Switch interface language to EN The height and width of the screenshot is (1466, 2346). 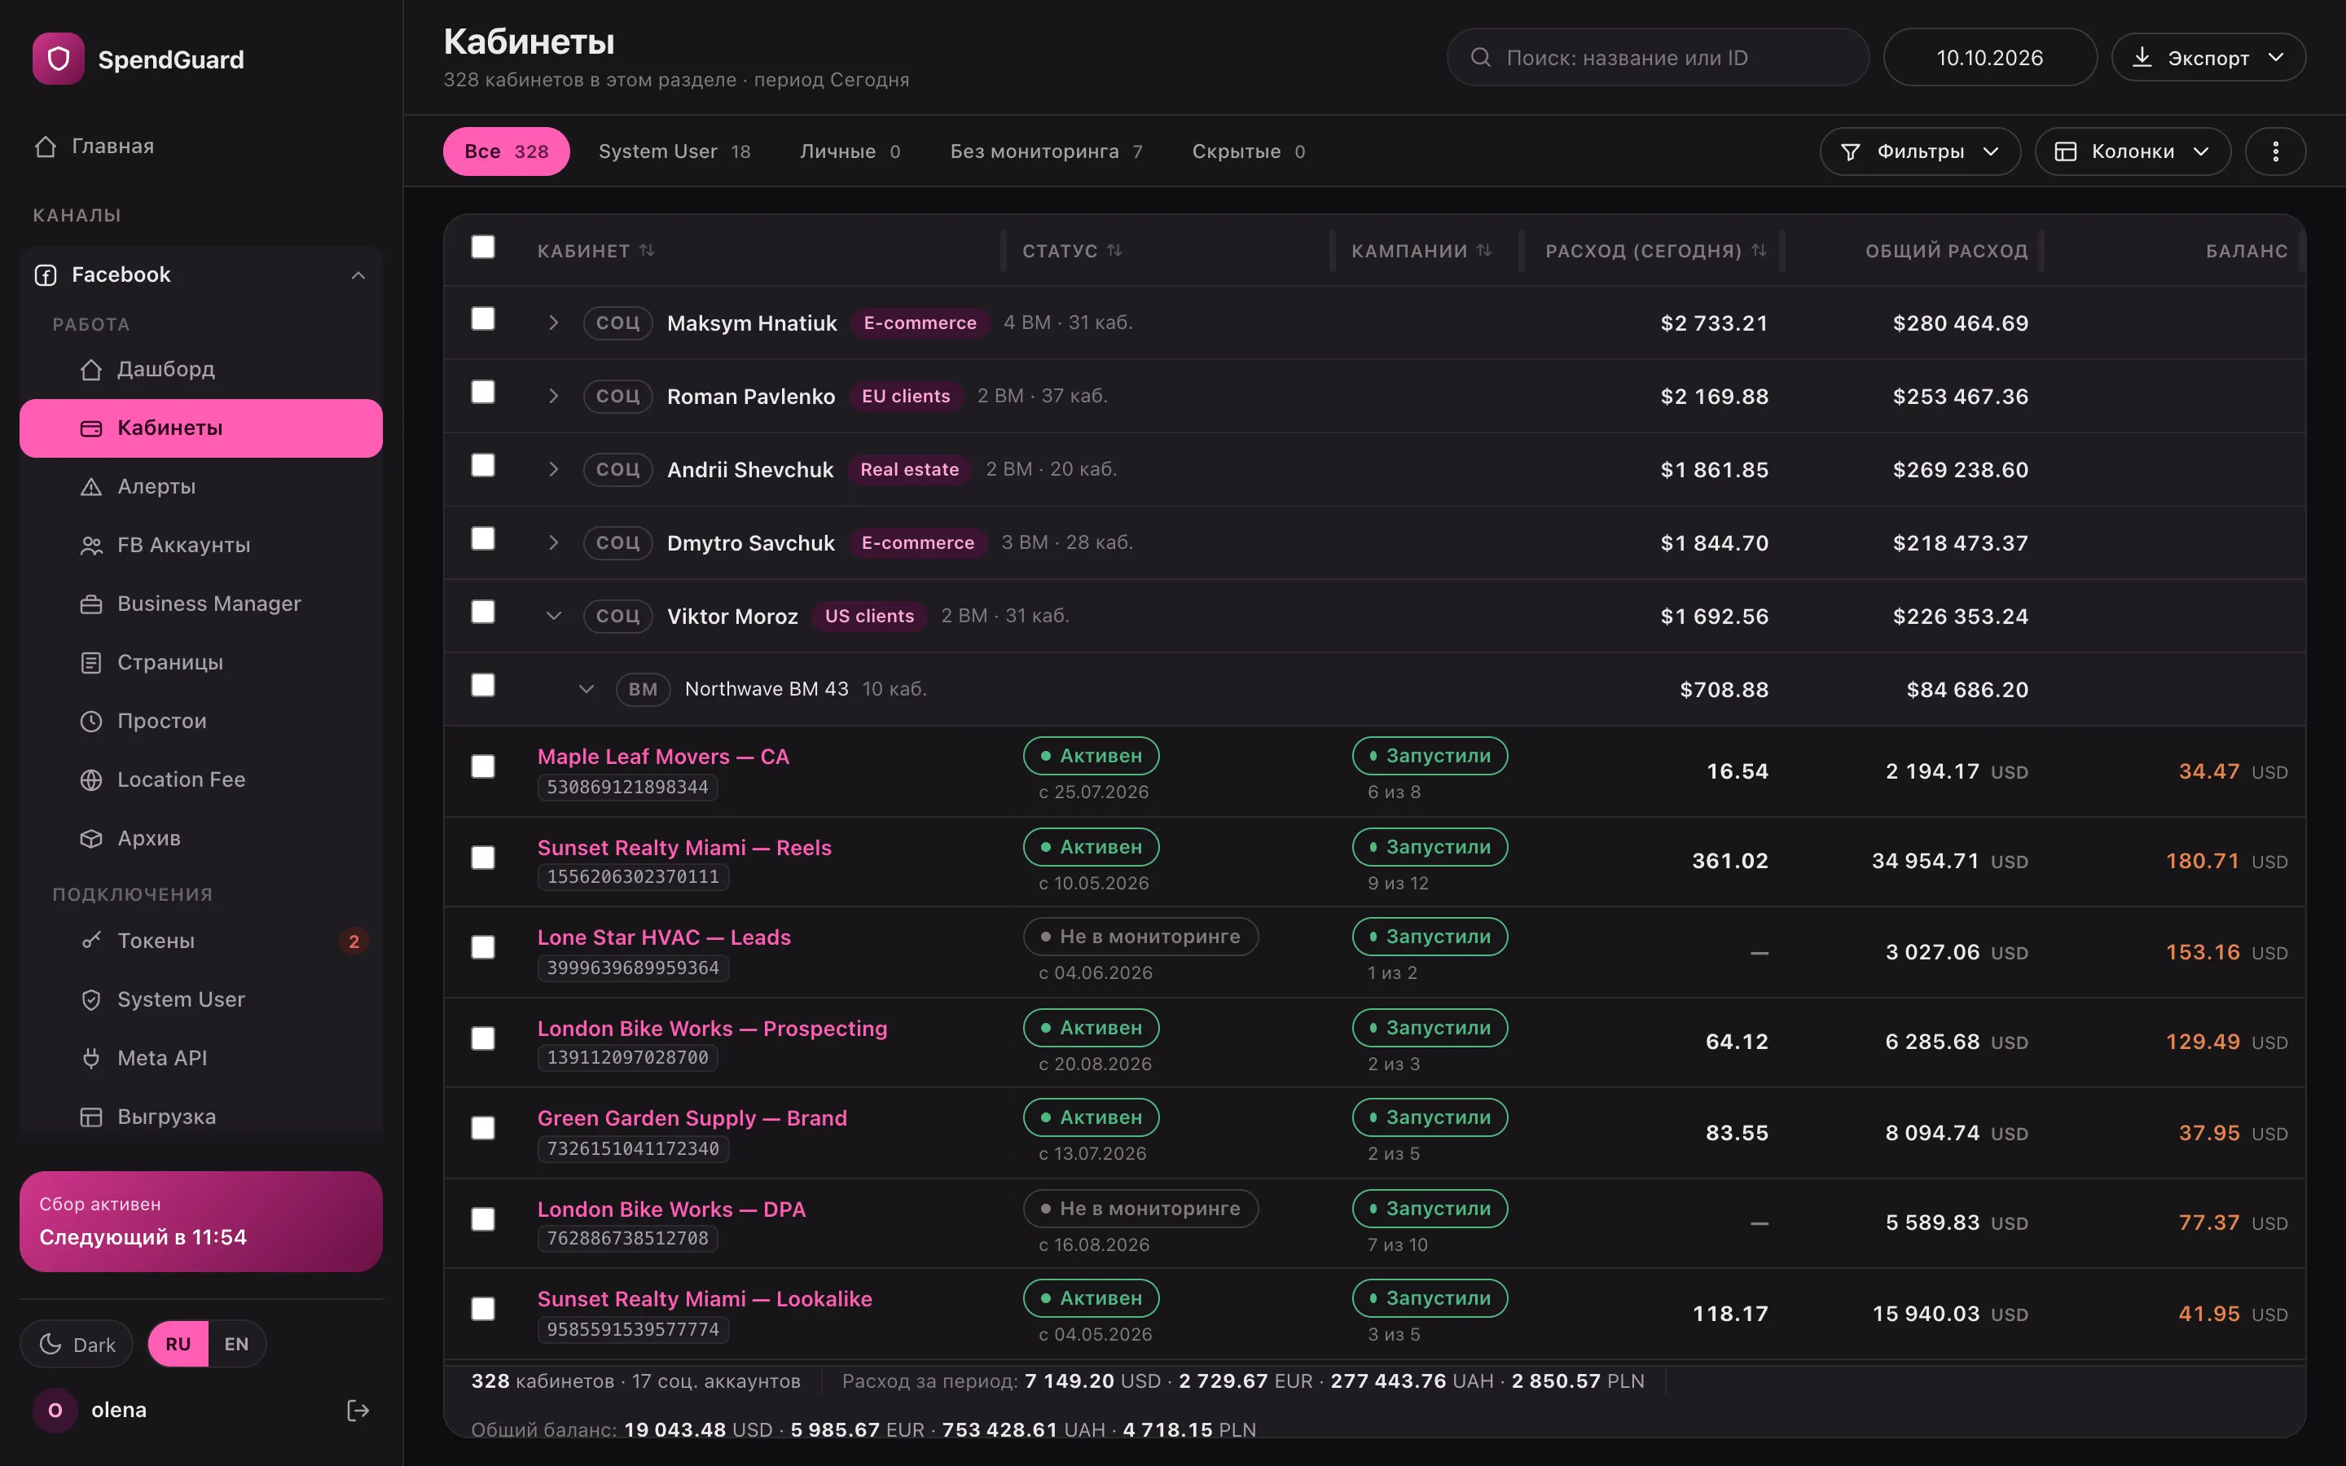236,1344
